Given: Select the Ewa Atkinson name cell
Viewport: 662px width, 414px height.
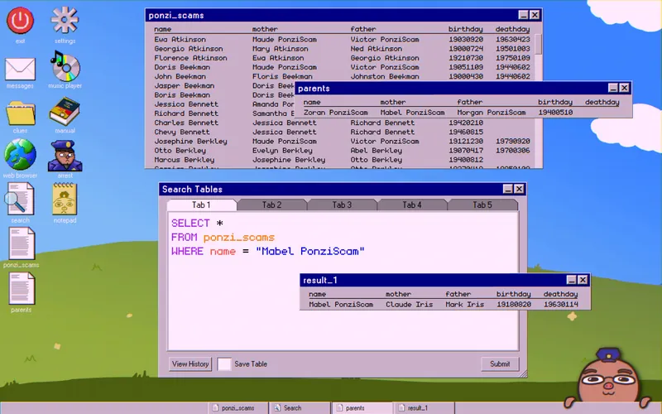Looking at the screenshot, I should [180, 39].
